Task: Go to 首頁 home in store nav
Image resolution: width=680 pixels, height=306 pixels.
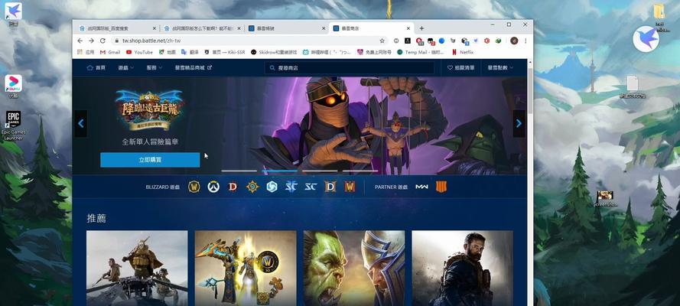Action: click(x=96, y=68)
